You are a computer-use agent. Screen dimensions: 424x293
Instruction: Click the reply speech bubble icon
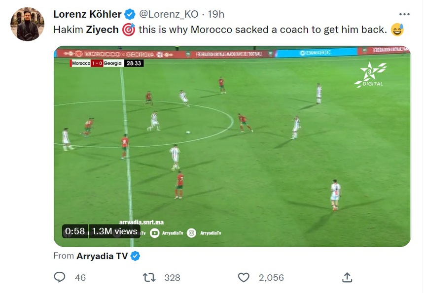[x=60, y=278]
